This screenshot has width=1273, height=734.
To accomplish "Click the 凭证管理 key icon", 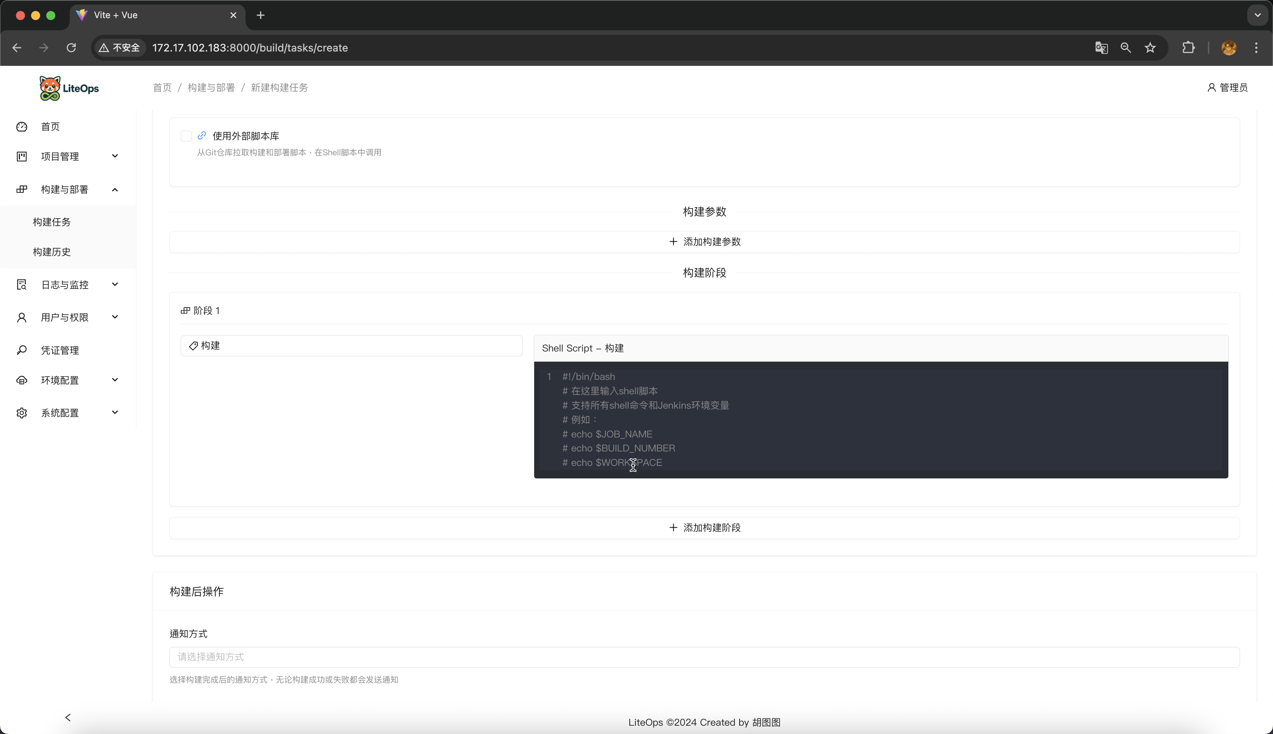I will pos(22,350).
